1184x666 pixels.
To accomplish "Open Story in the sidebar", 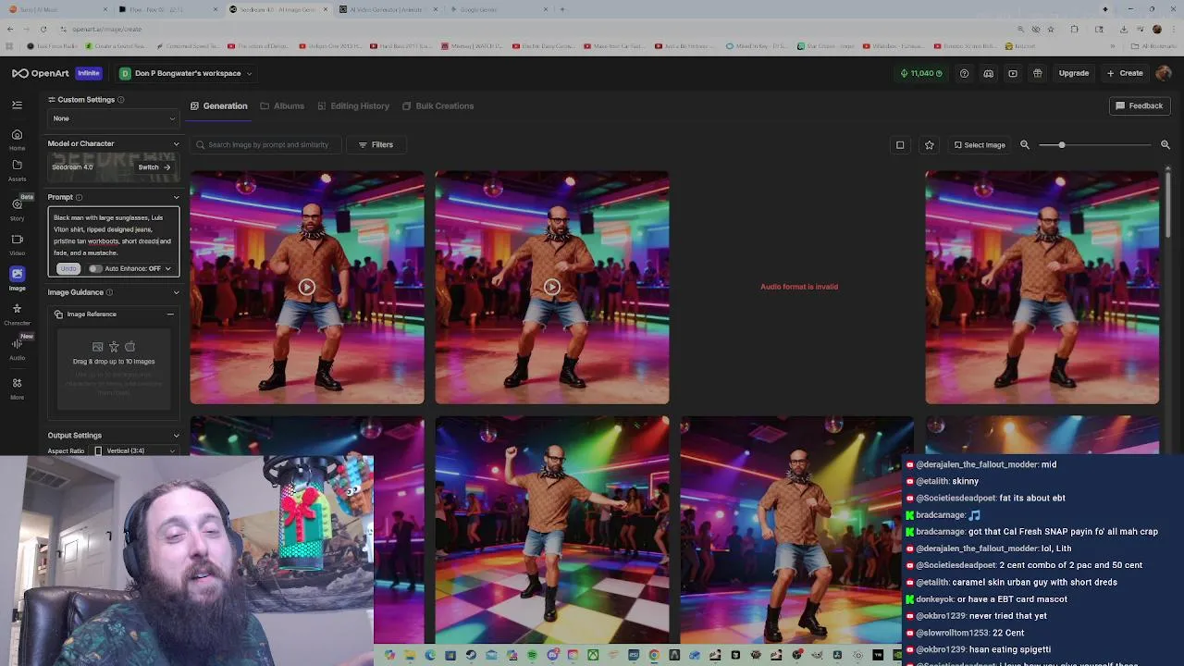I will 17,209.
